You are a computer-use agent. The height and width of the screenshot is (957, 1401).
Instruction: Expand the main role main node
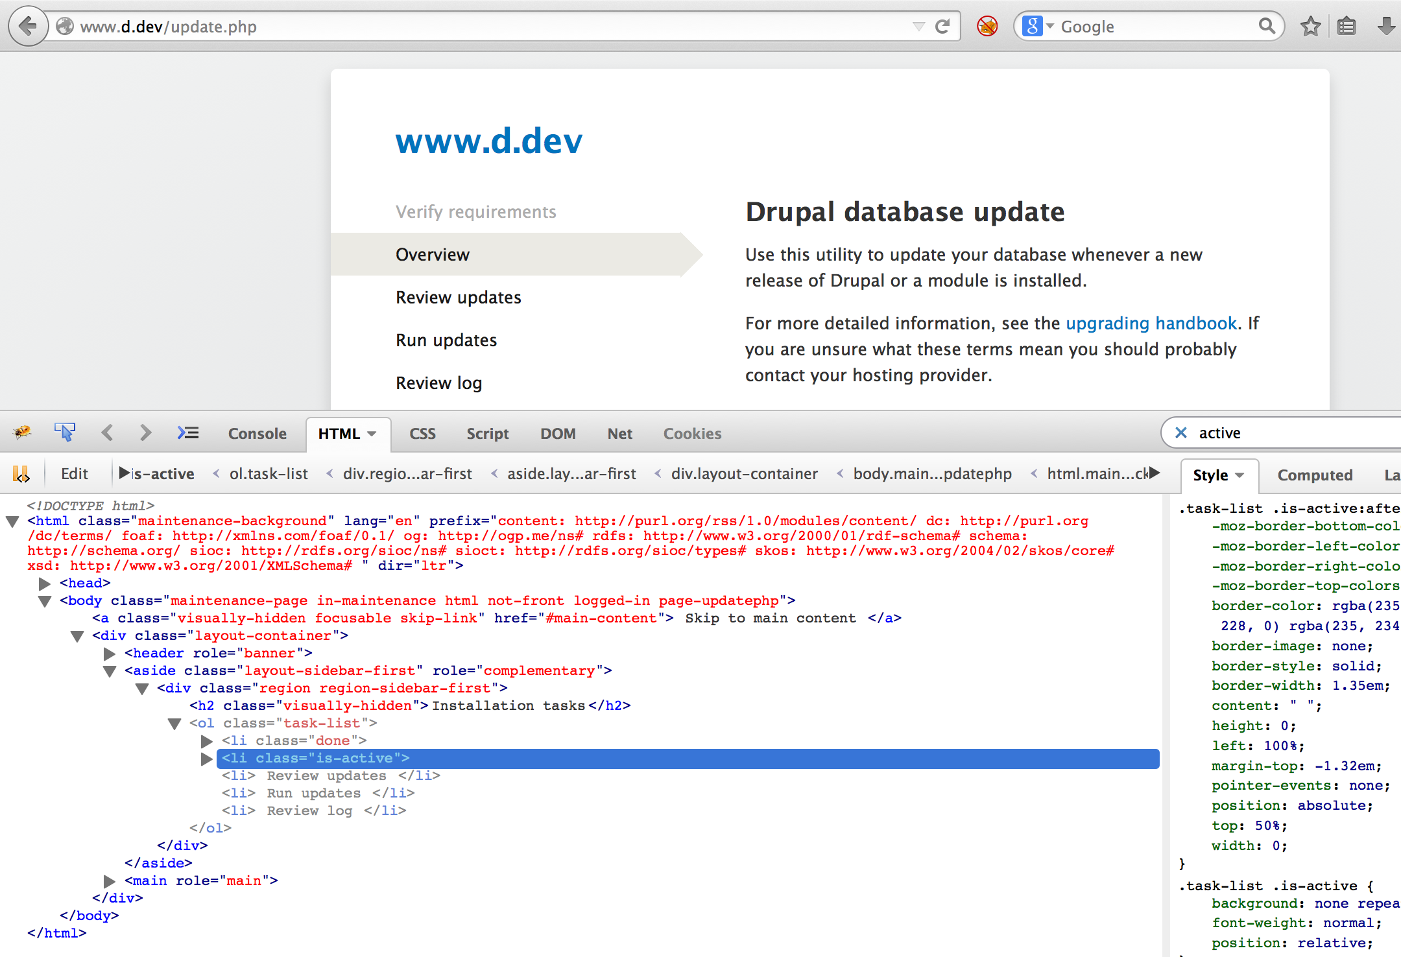tap(110, 881)
